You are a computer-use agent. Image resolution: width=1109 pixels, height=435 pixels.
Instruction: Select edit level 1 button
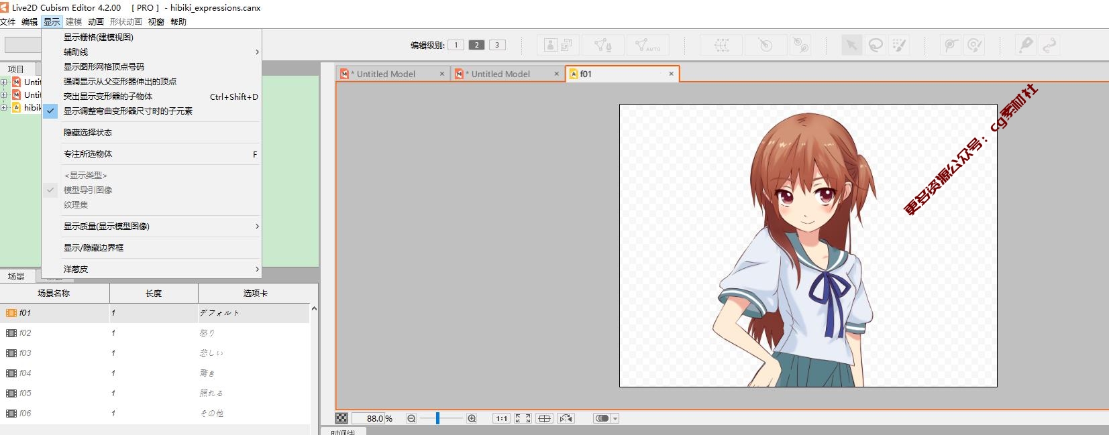[456, 45]
